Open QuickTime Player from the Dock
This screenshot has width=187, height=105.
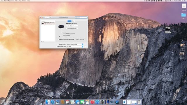pyautogui.click(x=117, y=102)
